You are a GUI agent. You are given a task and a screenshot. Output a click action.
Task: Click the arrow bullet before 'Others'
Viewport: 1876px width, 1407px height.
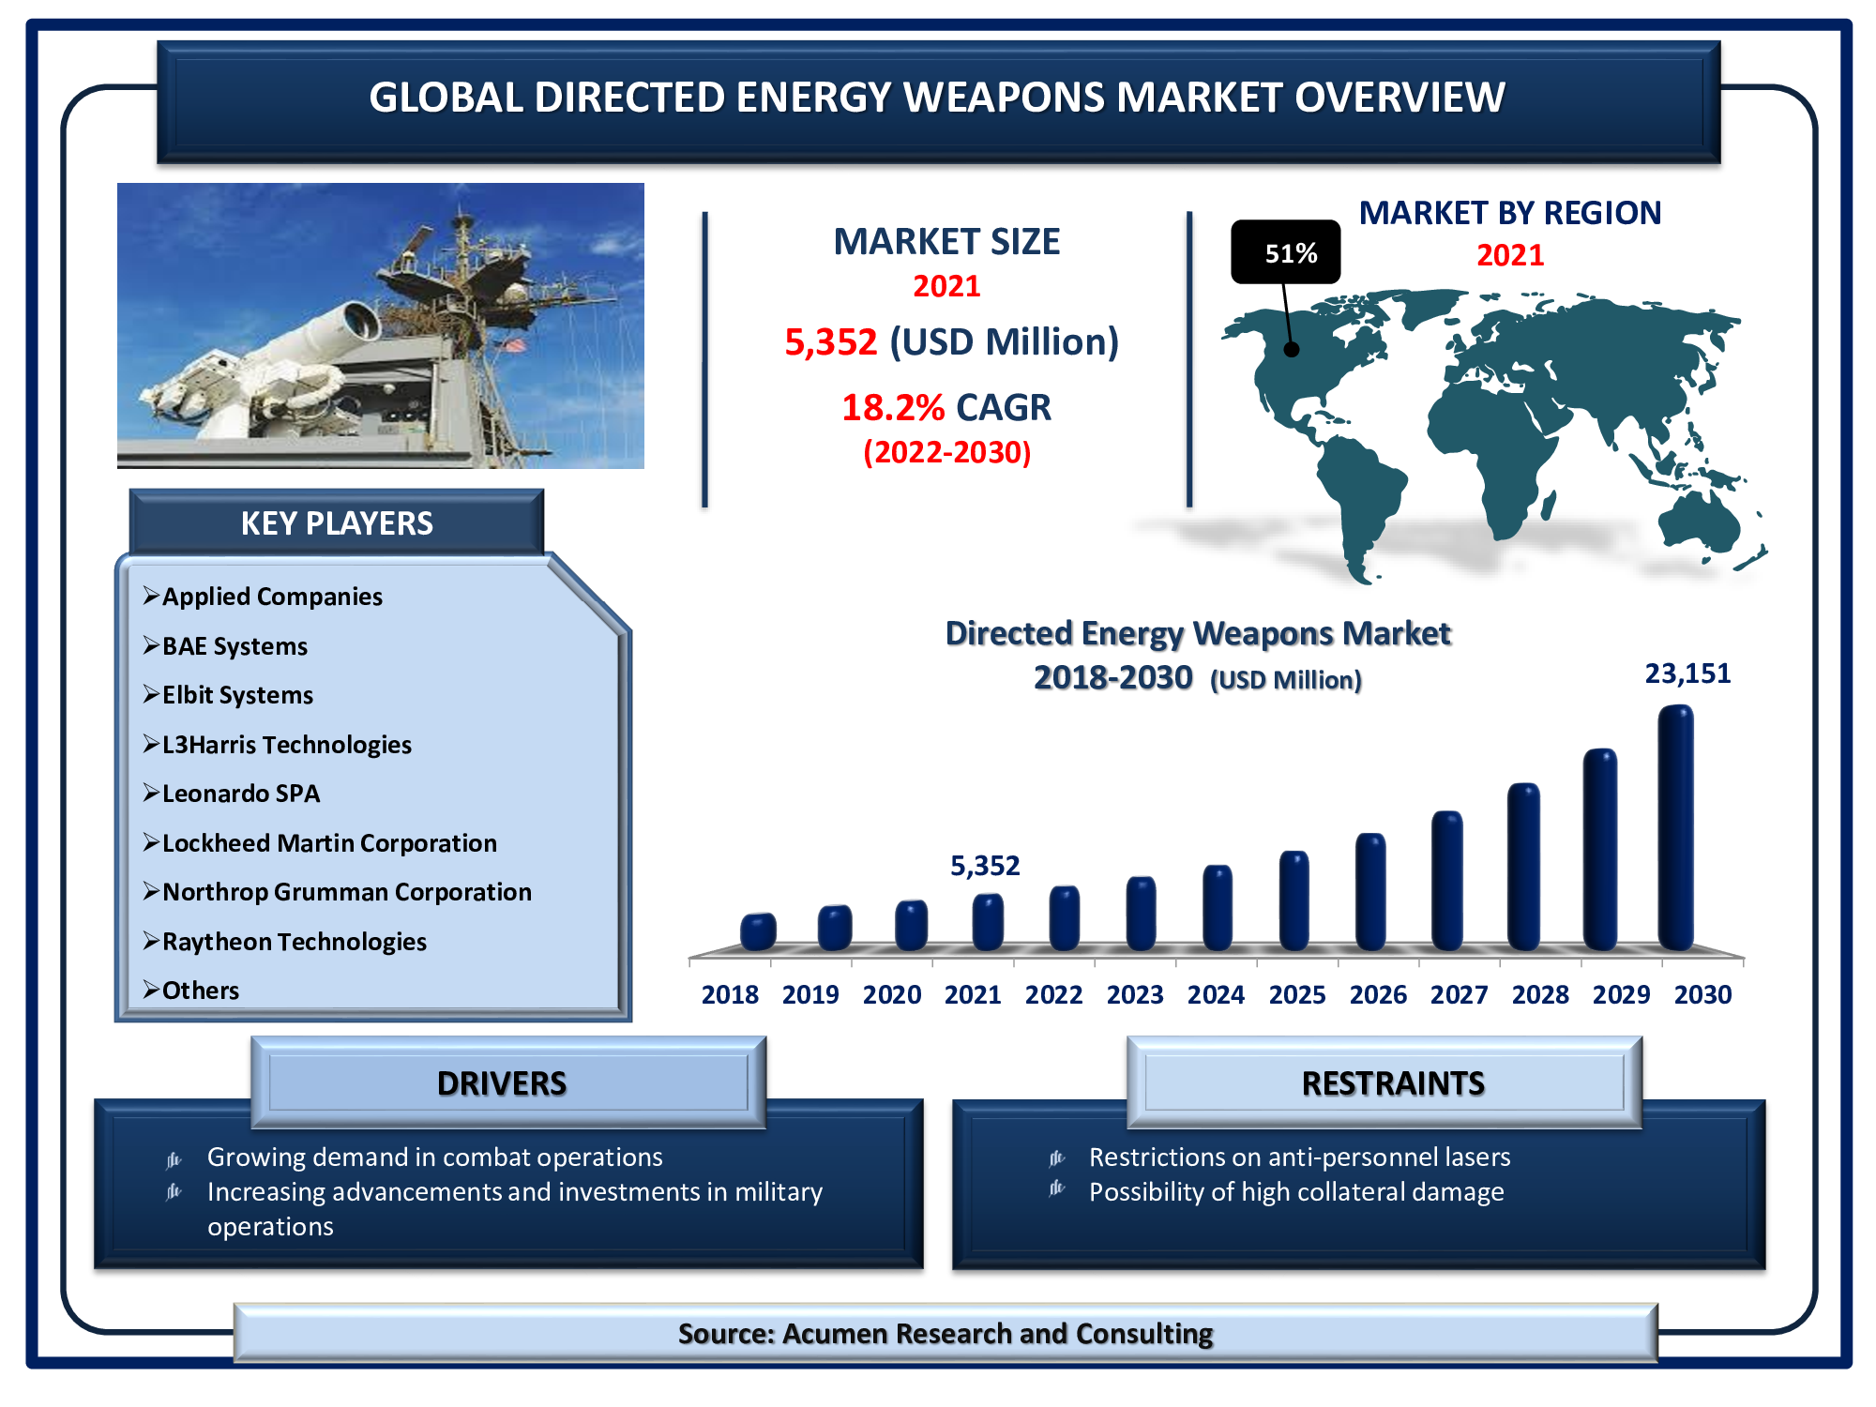[x=151, y=990]
